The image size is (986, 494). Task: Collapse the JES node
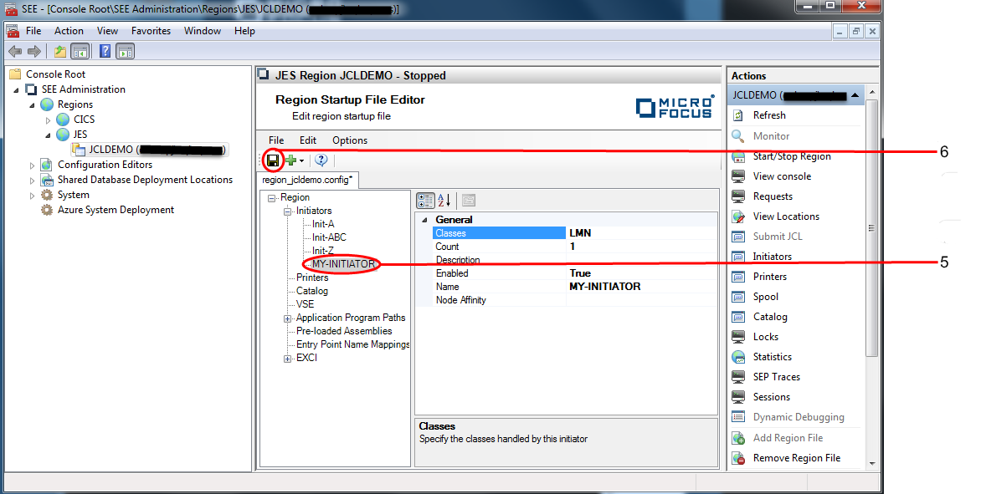(x=48, y=135)
